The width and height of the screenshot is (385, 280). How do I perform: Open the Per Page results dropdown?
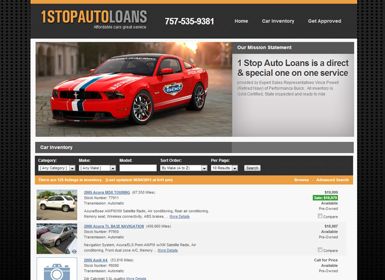224,168
